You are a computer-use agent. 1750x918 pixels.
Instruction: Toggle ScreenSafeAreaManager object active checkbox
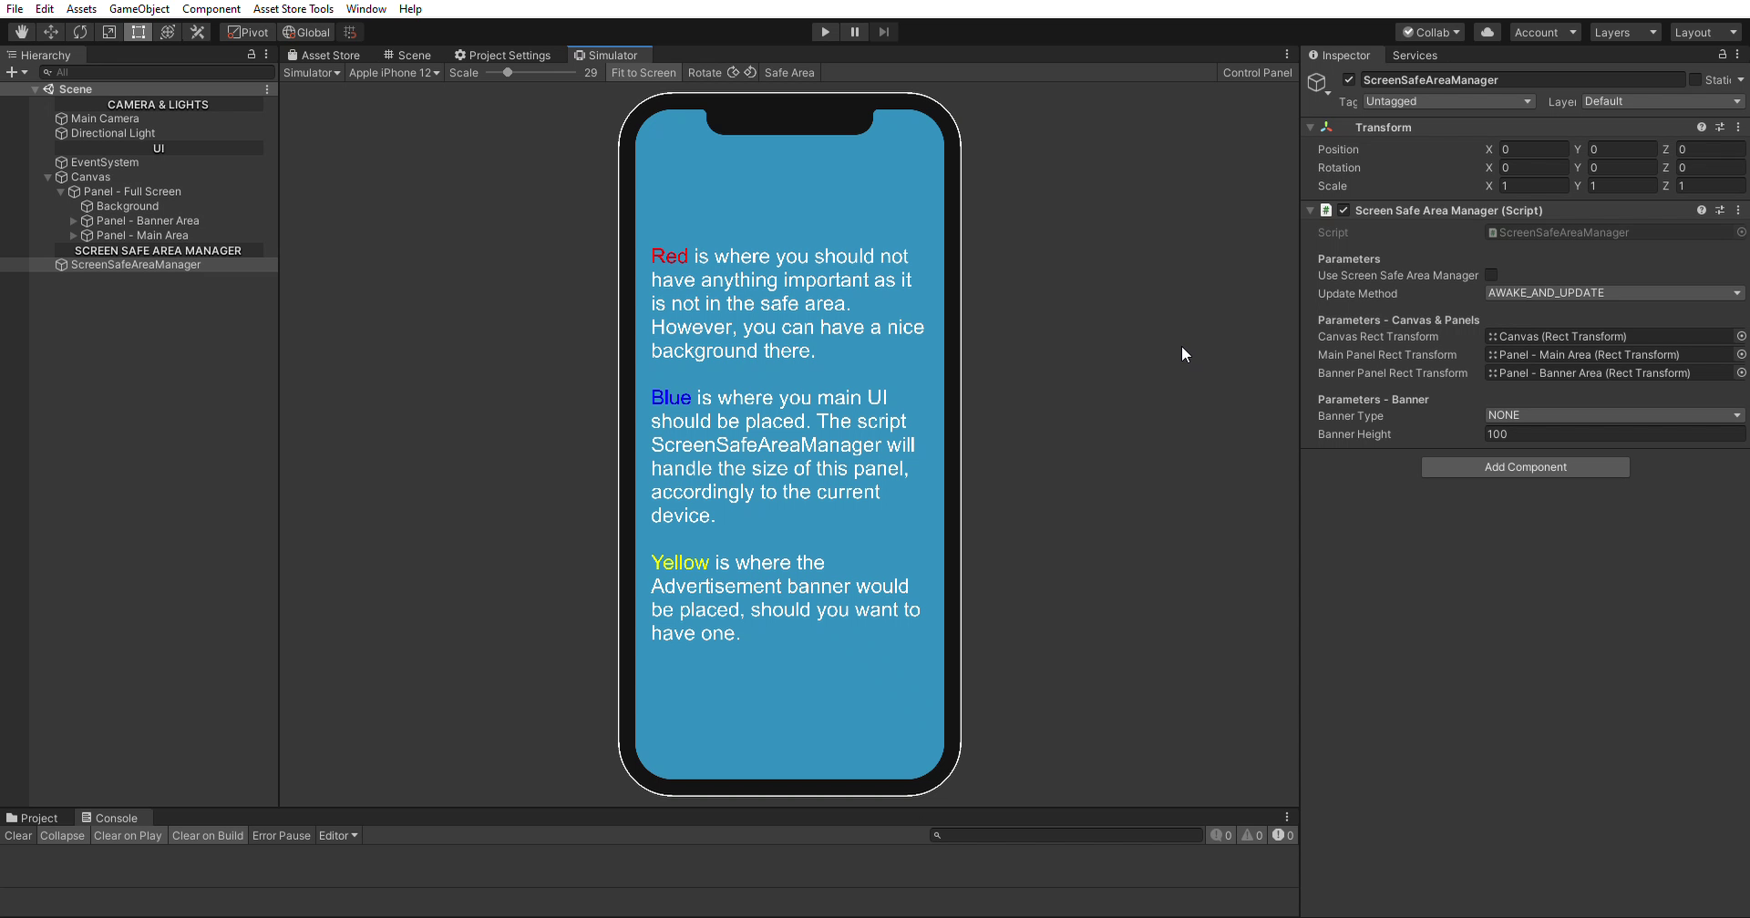(1349, 80)
